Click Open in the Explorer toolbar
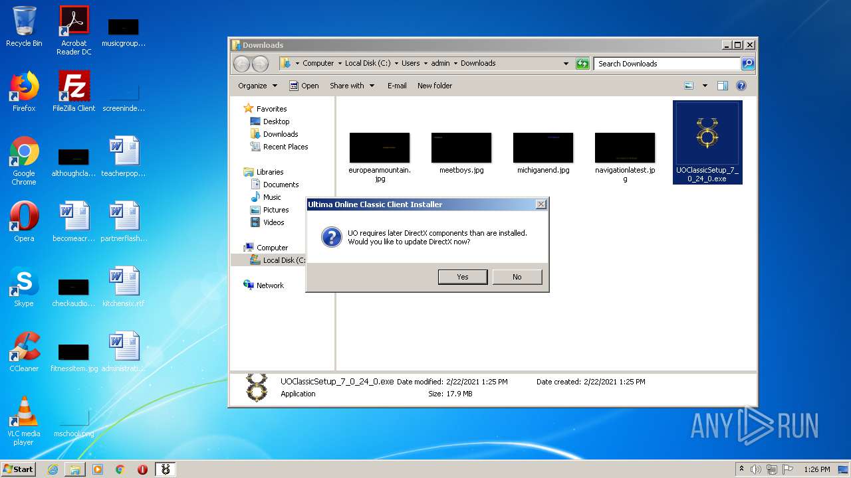 [x=304, y=86]
